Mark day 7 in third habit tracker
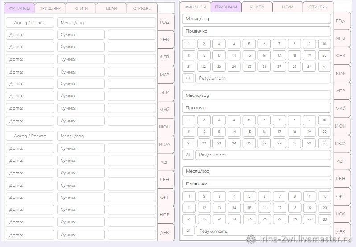 [280, 197]
